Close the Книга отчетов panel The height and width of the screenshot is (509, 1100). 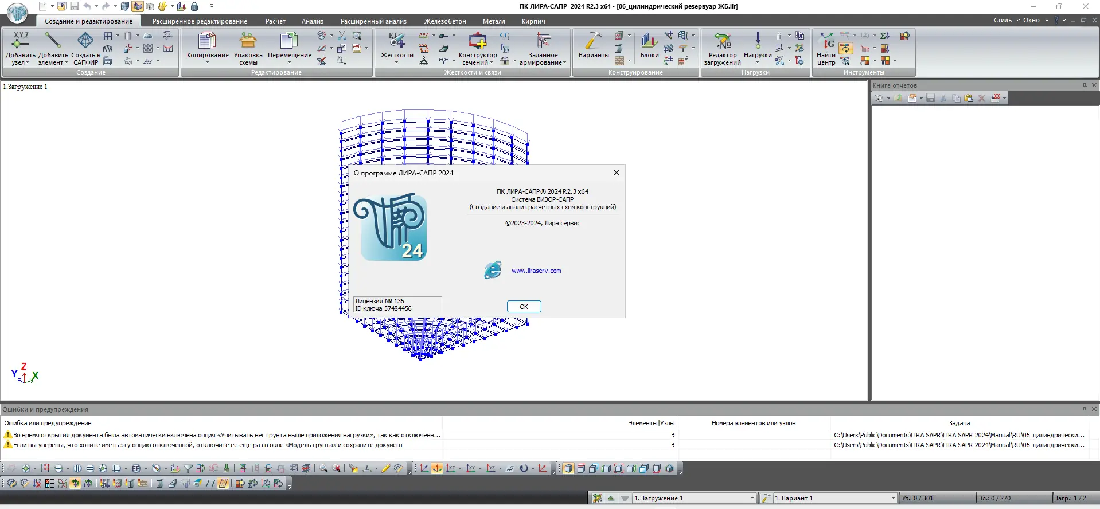(x=1094, y=85)
